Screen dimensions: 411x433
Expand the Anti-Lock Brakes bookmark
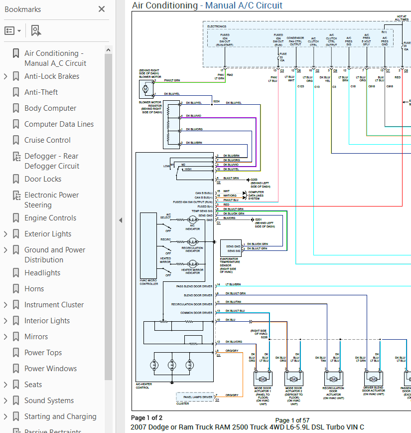tap(5, 76)
